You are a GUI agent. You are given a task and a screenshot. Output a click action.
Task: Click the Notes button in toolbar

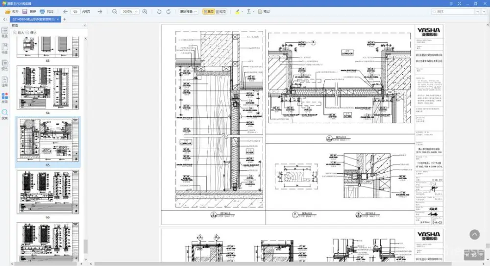tap(264, 11)
